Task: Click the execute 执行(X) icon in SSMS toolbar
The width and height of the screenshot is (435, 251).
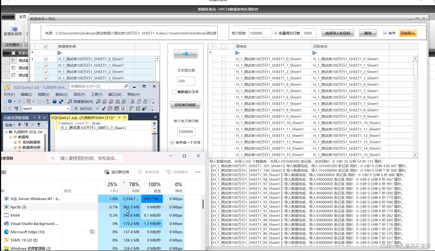Action: (x=76, y=109)
